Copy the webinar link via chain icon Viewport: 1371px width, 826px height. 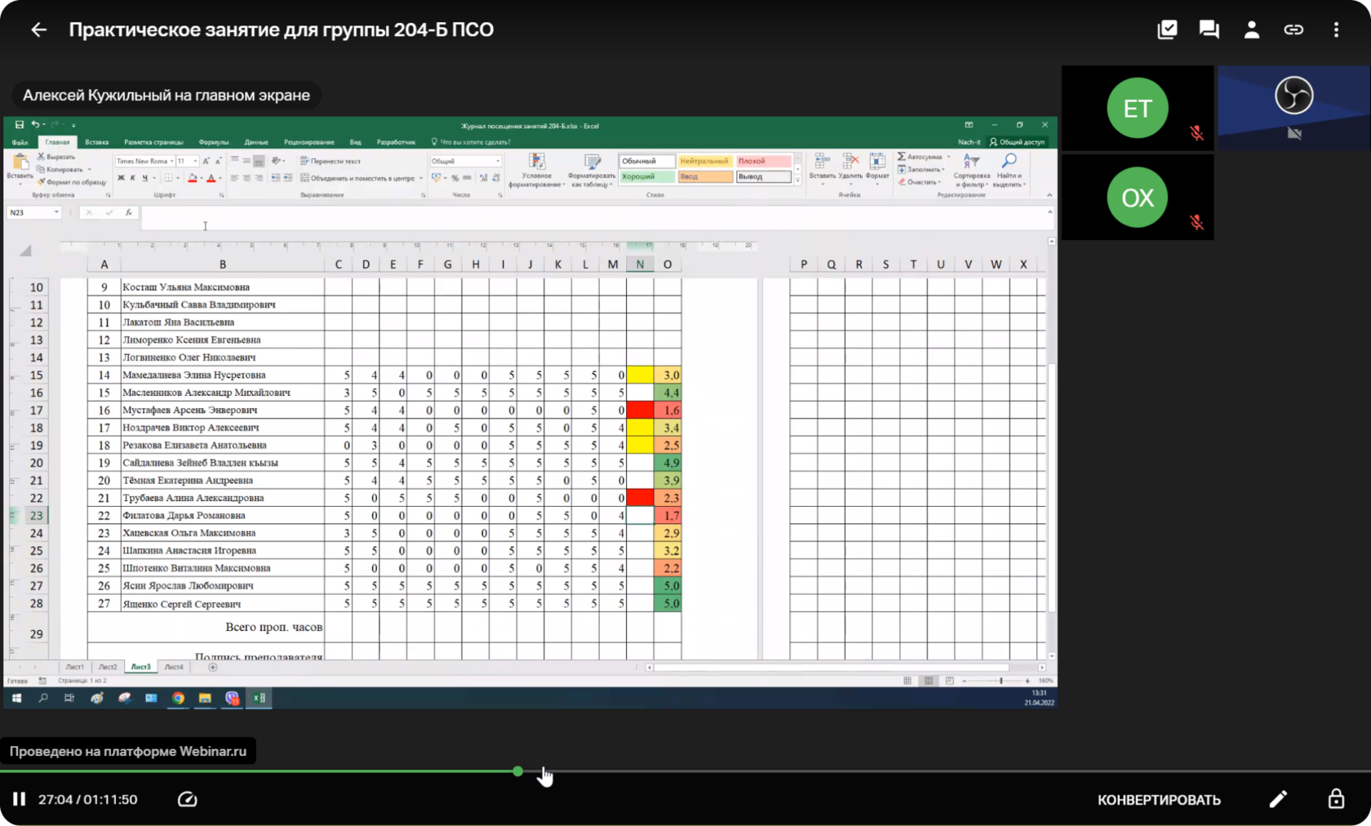point(1293,30)
